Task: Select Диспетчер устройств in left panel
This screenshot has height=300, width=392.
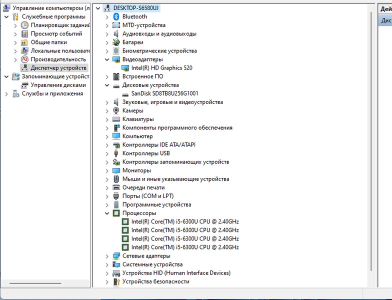Action: coord(58,67)
